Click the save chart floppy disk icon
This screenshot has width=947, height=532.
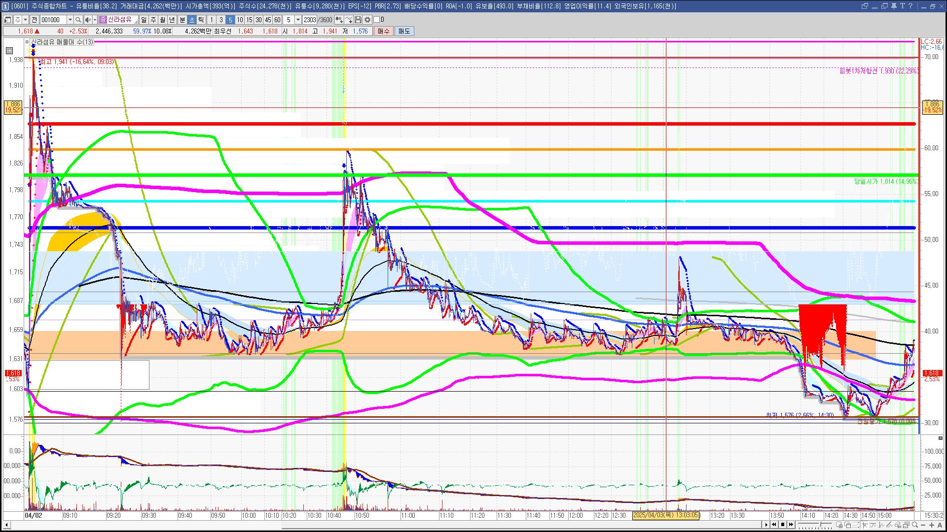358,20
